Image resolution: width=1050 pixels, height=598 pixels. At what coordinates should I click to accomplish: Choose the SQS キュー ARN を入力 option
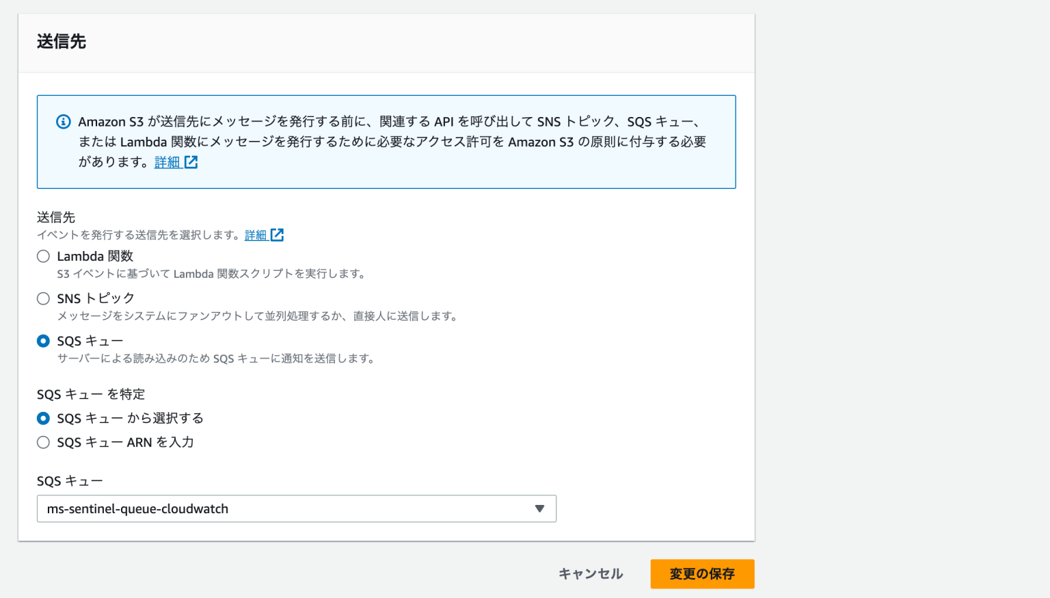click(43, 442)
